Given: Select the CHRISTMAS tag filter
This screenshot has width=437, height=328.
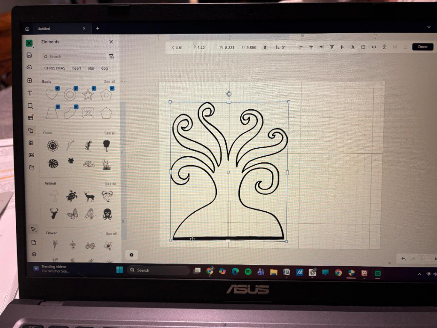Looking at the screenshot, I should 55,68.
